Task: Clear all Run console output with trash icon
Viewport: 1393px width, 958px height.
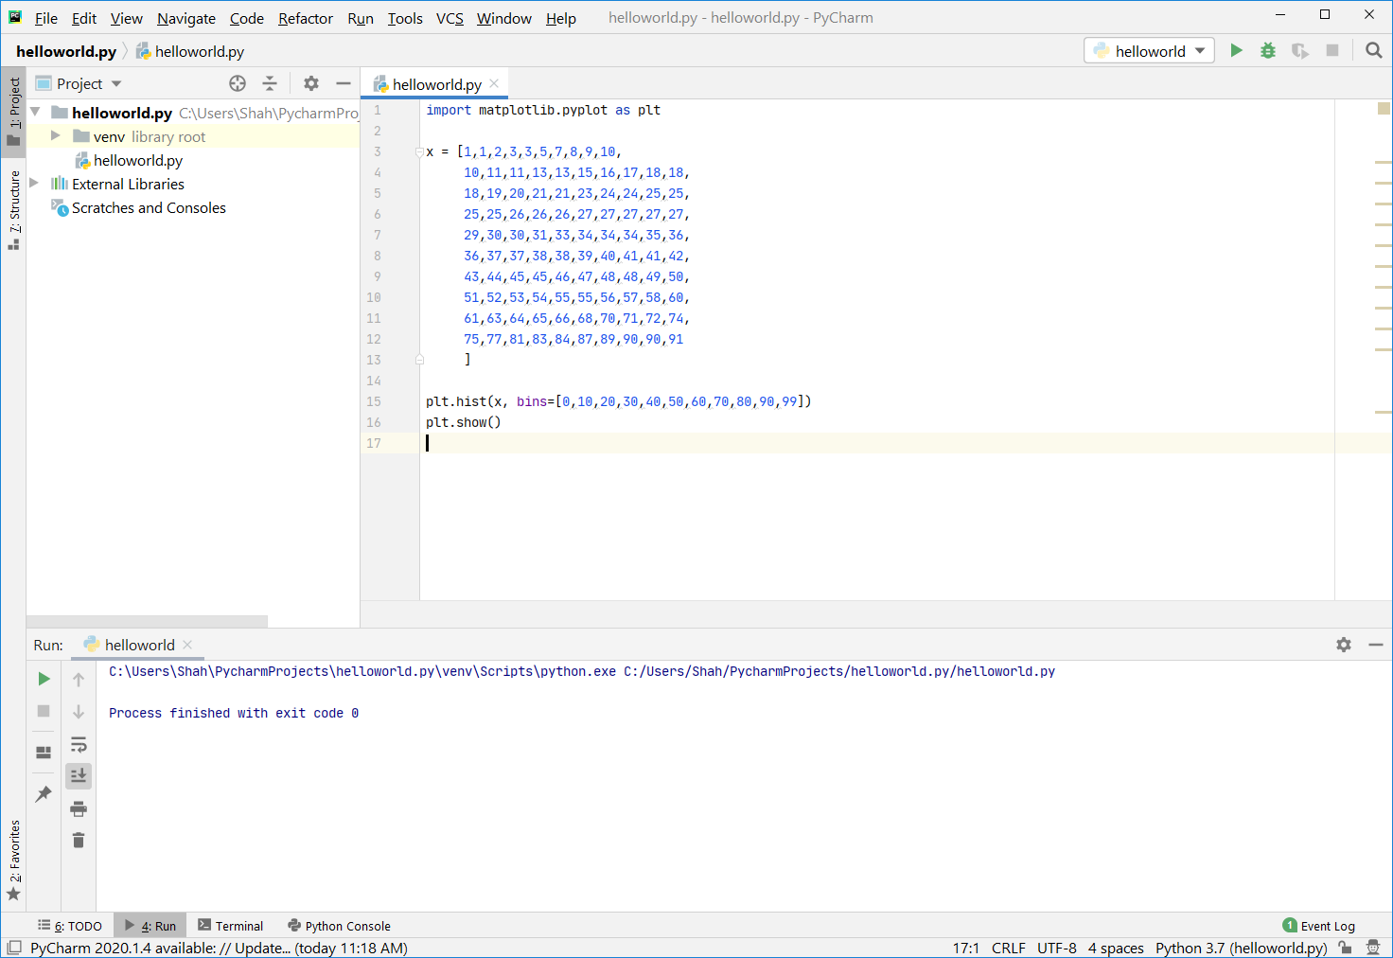Action: [79, 841]
